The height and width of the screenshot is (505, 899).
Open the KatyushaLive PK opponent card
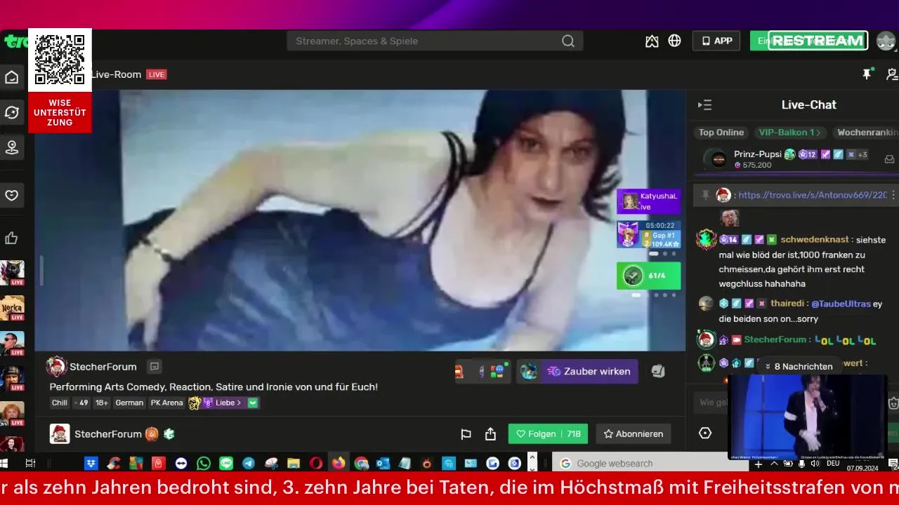pos(648,202)
